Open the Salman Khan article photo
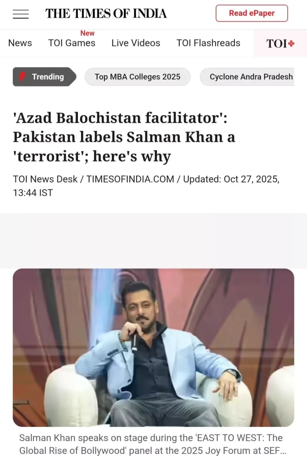The image size is (307, 465). (153, 348)
